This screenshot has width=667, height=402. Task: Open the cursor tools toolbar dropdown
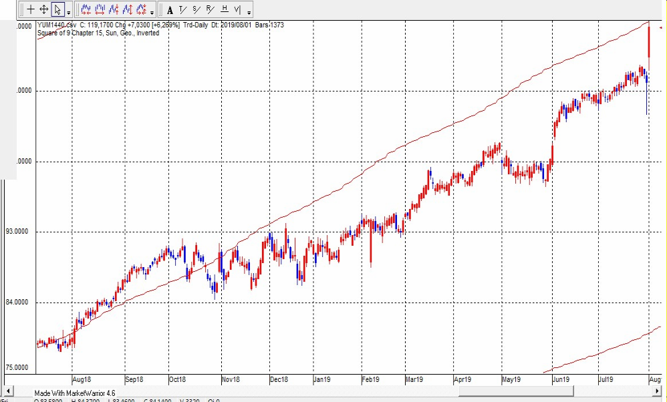[69, 11]
